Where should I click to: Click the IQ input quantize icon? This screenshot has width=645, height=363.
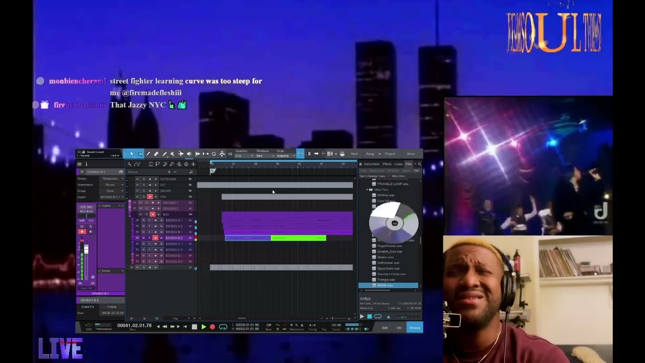(x=230, y=154)
